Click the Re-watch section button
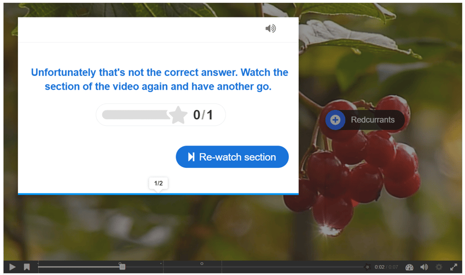This screenshot has width=465, height=275. click(232, 157)
